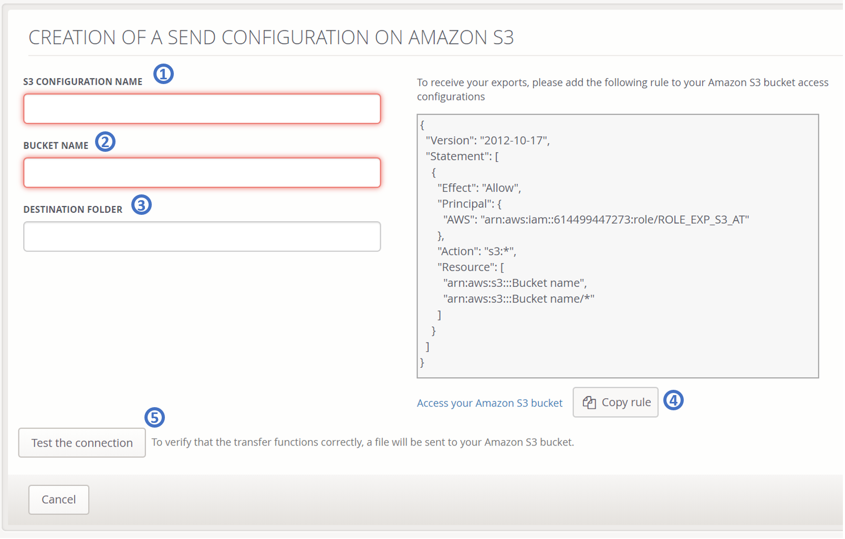Image resolution: width=845 pixels, height=539 pixels.
Task: Click the circled number 2 marker
Action: (x=105, y=142)
